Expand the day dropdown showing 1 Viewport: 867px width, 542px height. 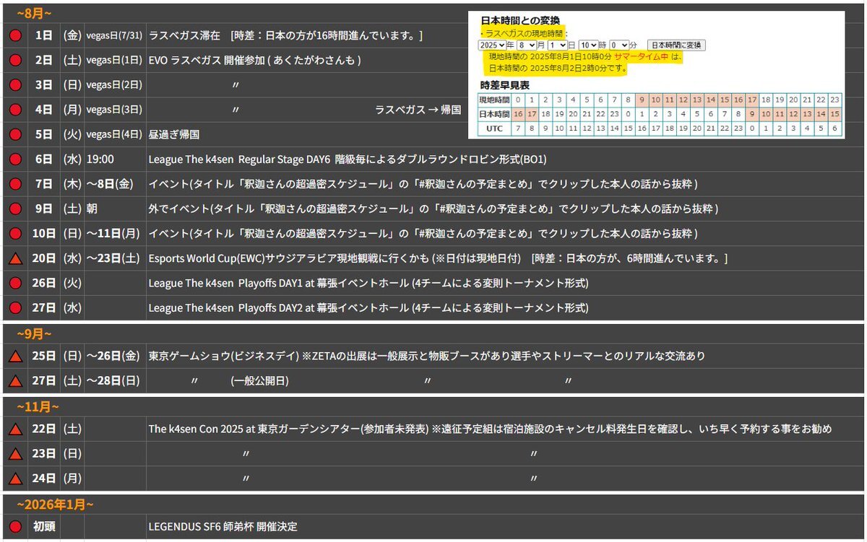558,45
